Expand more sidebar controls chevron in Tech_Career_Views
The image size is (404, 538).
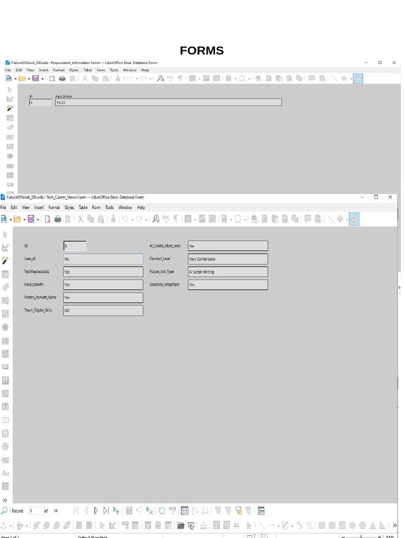tap(5, 500)
